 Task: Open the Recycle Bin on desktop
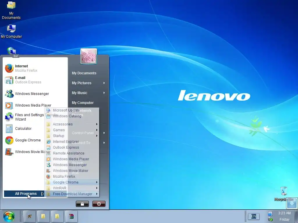(x=284, y=194)
